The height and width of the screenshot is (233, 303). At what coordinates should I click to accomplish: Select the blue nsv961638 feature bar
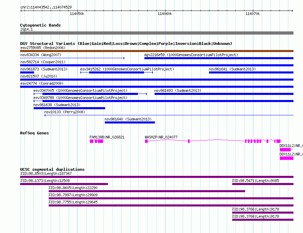pos(69,108)
